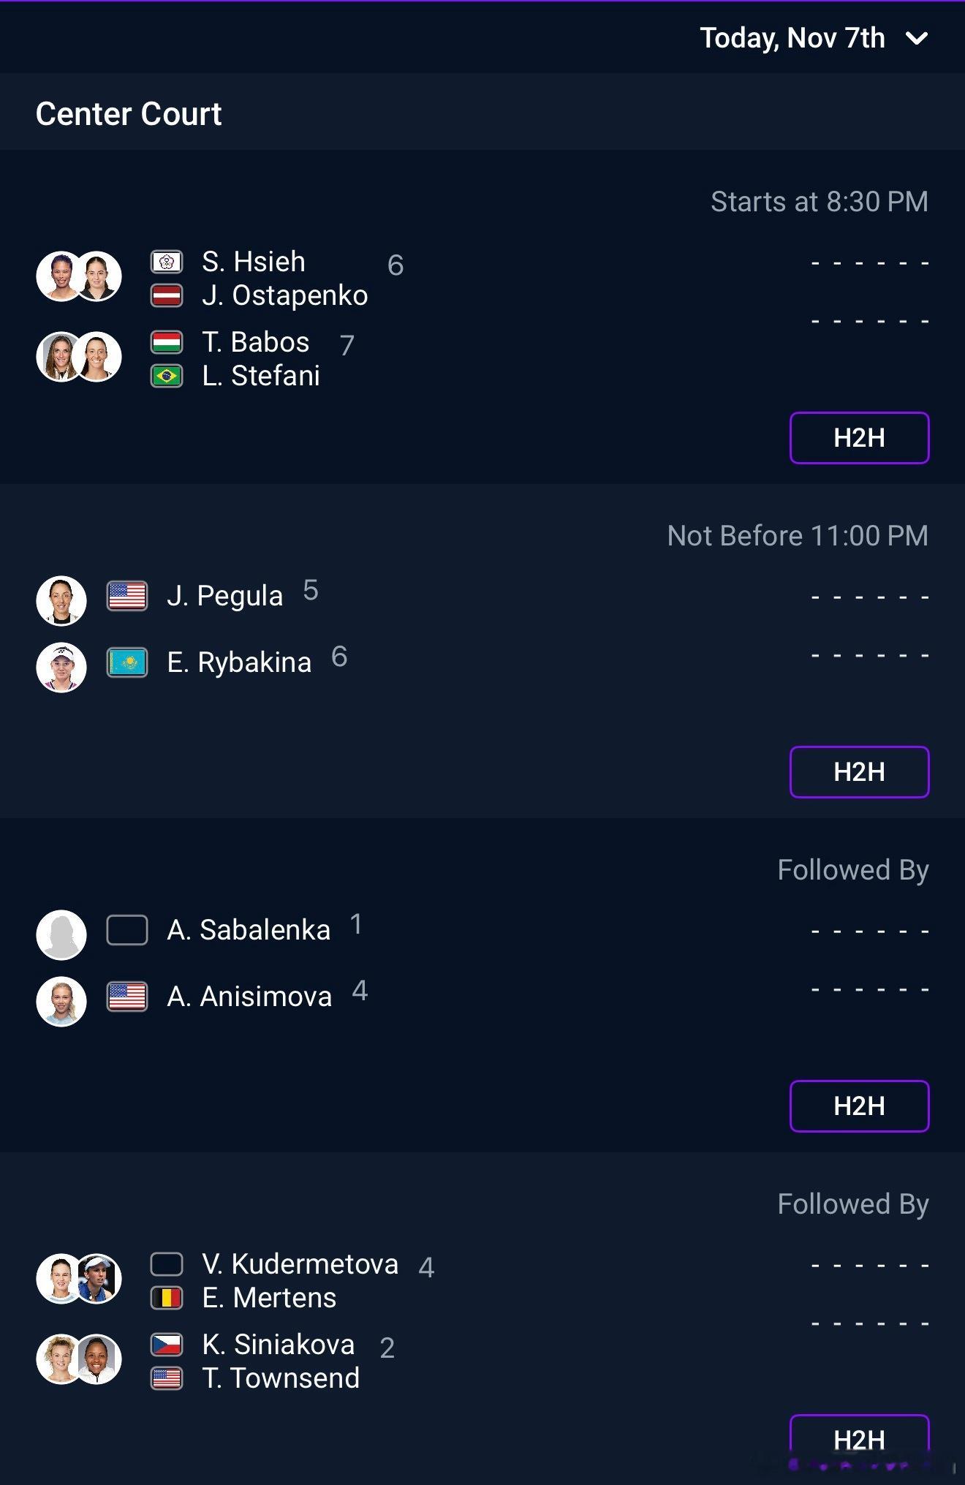The width and height of the screenshot is (965, 1485).
Task: Open the date dropdown chevron
Action: pos(916,39)
